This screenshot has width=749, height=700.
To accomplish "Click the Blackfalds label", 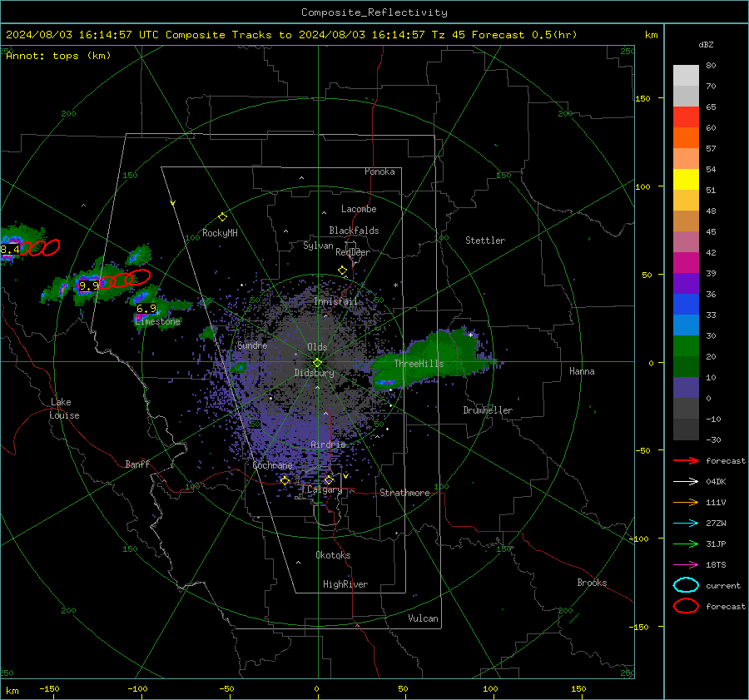I will (x=354, y=231).
